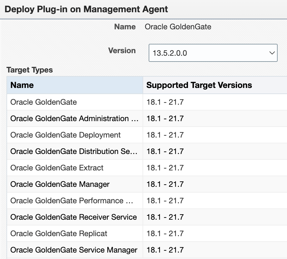Viewport: 287px width, 259px height.
Task: Select the Oracle GoldenGate Manager row
Action: (x=147, y=184)
